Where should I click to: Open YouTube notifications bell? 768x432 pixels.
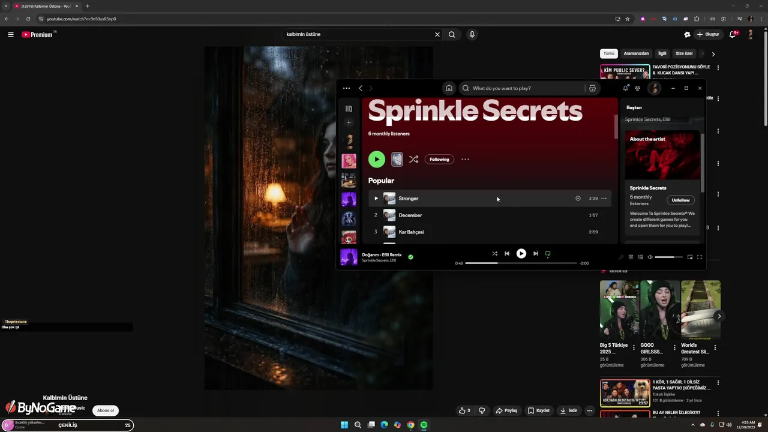point(733,34)
